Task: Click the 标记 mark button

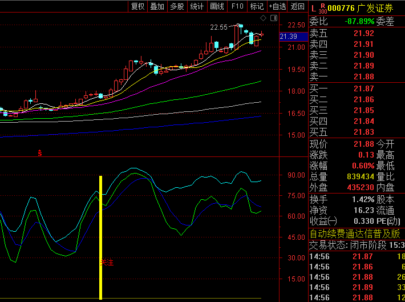Action: (257, 6)
